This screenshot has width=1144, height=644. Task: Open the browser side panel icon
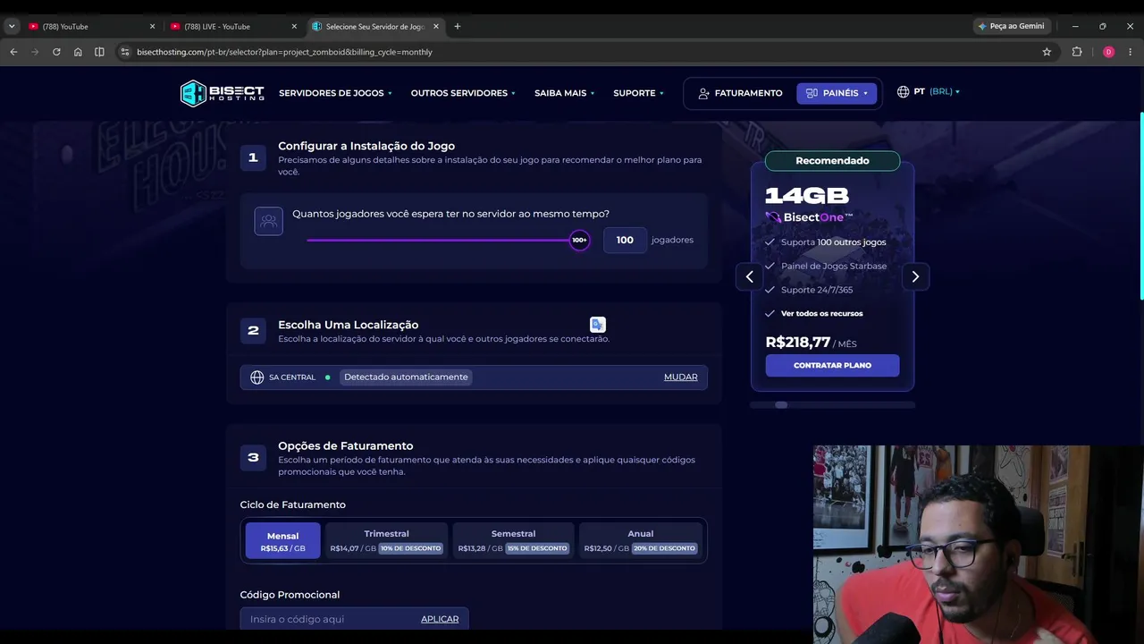click(99, 52)
